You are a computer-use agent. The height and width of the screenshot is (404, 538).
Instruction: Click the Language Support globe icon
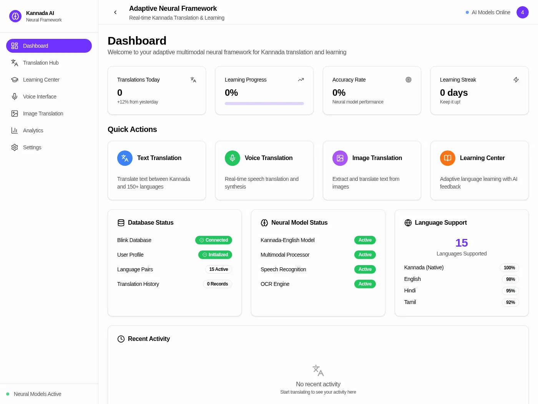pos(408,223)
